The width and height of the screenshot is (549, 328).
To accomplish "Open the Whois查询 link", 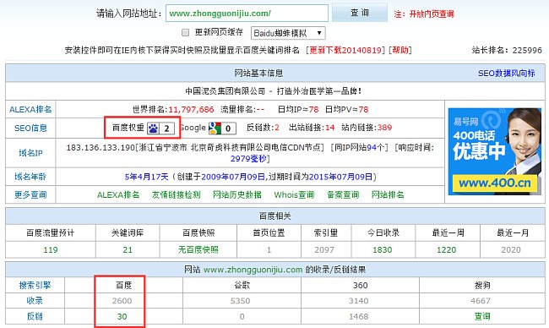I will 294,194.
